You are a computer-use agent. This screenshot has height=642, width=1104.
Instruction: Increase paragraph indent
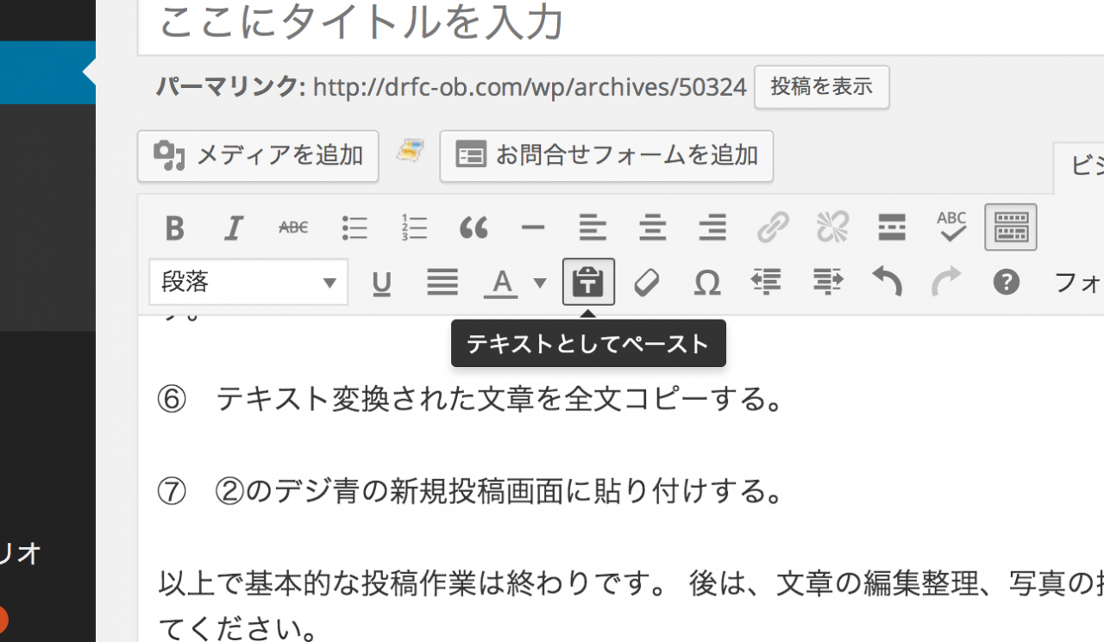[827, 282]
